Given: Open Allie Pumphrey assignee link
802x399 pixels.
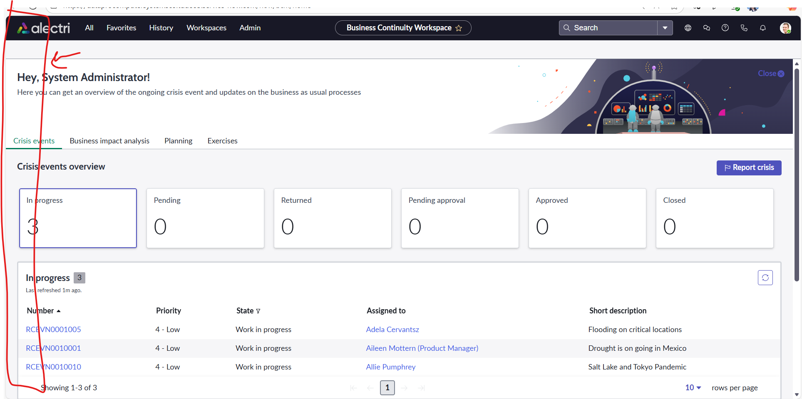Looking at the screenshot, I should [391, 367].
